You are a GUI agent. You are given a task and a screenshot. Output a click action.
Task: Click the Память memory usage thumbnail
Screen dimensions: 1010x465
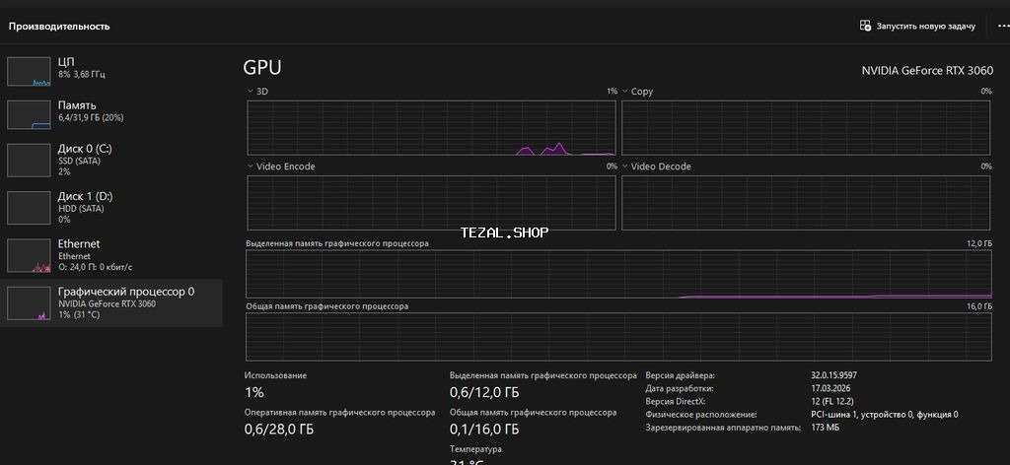(29, 115)
